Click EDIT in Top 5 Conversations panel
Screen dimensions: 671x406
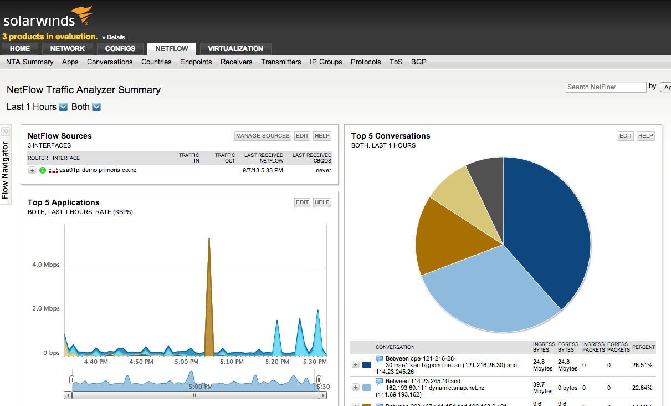[626, 136]
